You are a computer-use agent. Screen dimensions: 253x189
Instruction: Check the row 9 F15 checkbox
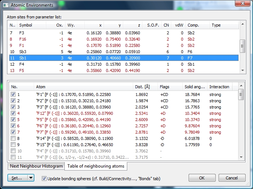13,145
